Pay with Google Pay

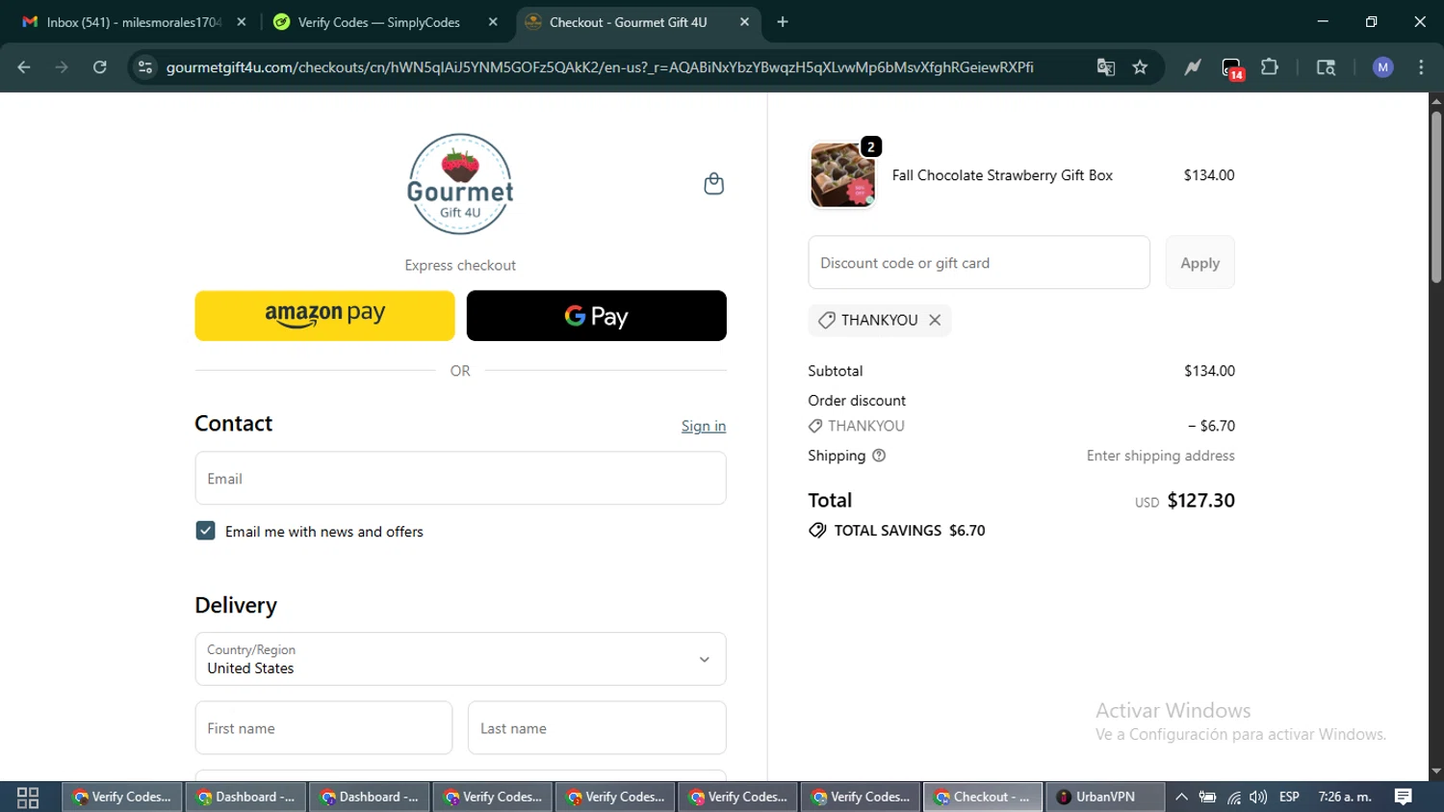(x=596, y=316)
